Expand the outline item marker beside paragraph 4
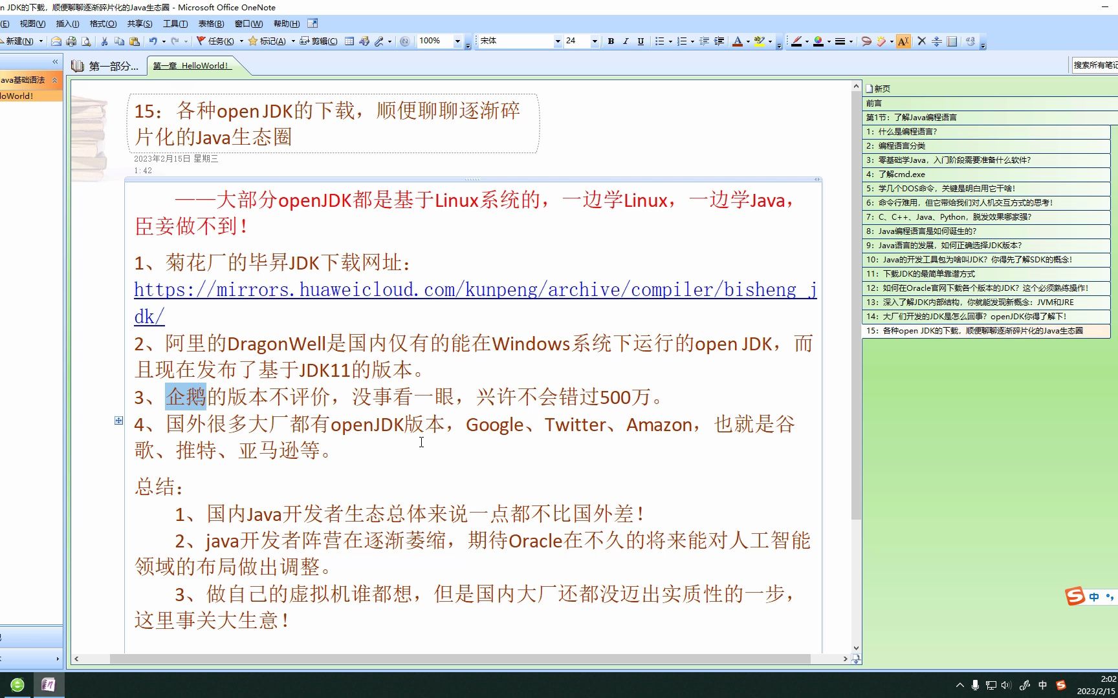The image size is (1118, 698). point(118,421)
